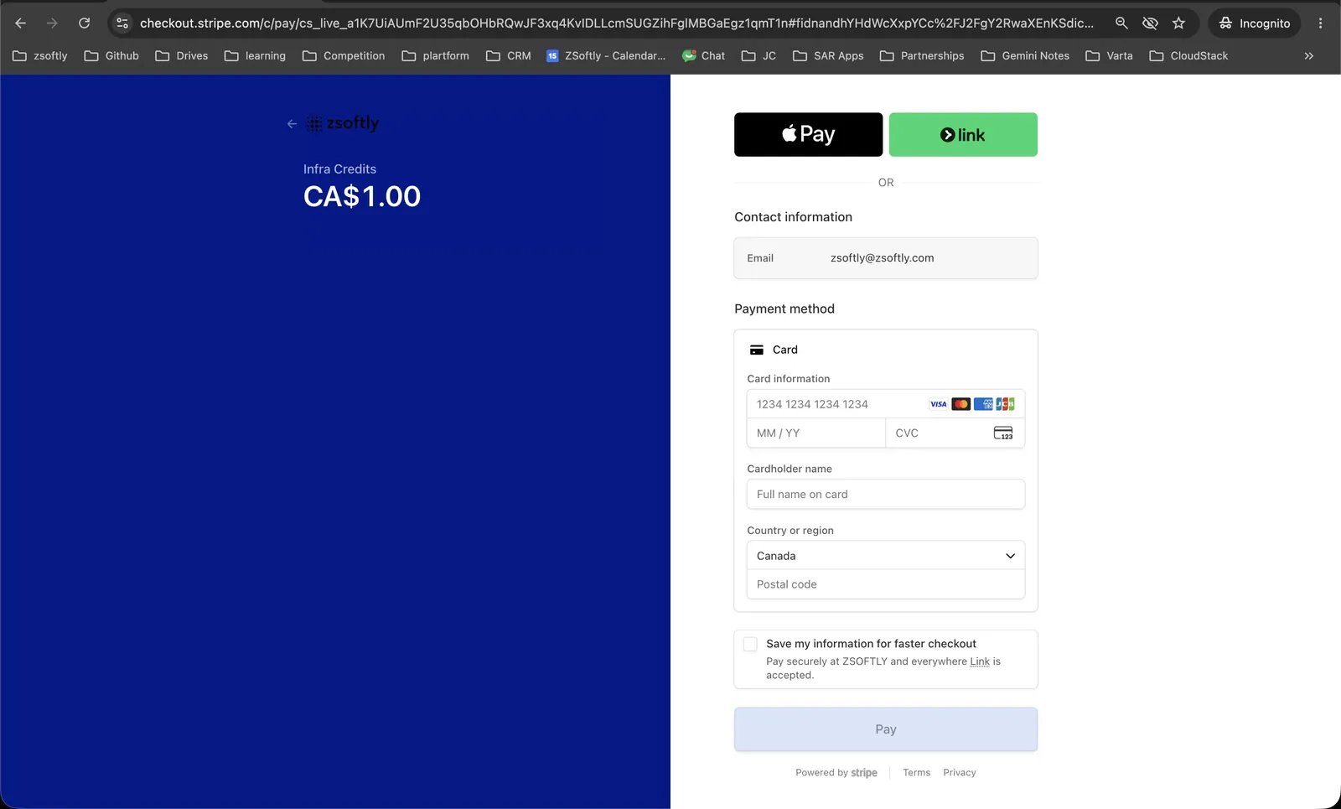Open the plartform bookmarks folder
Screen dimensions: 1341x809
click(x=436, y=56)
